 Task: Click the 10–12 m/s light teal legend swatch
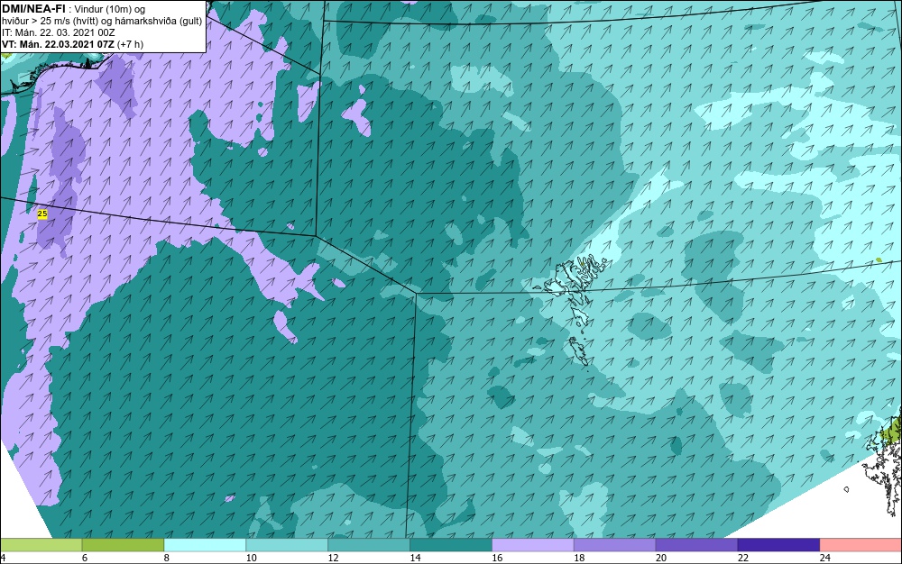[x=287, y=545]
